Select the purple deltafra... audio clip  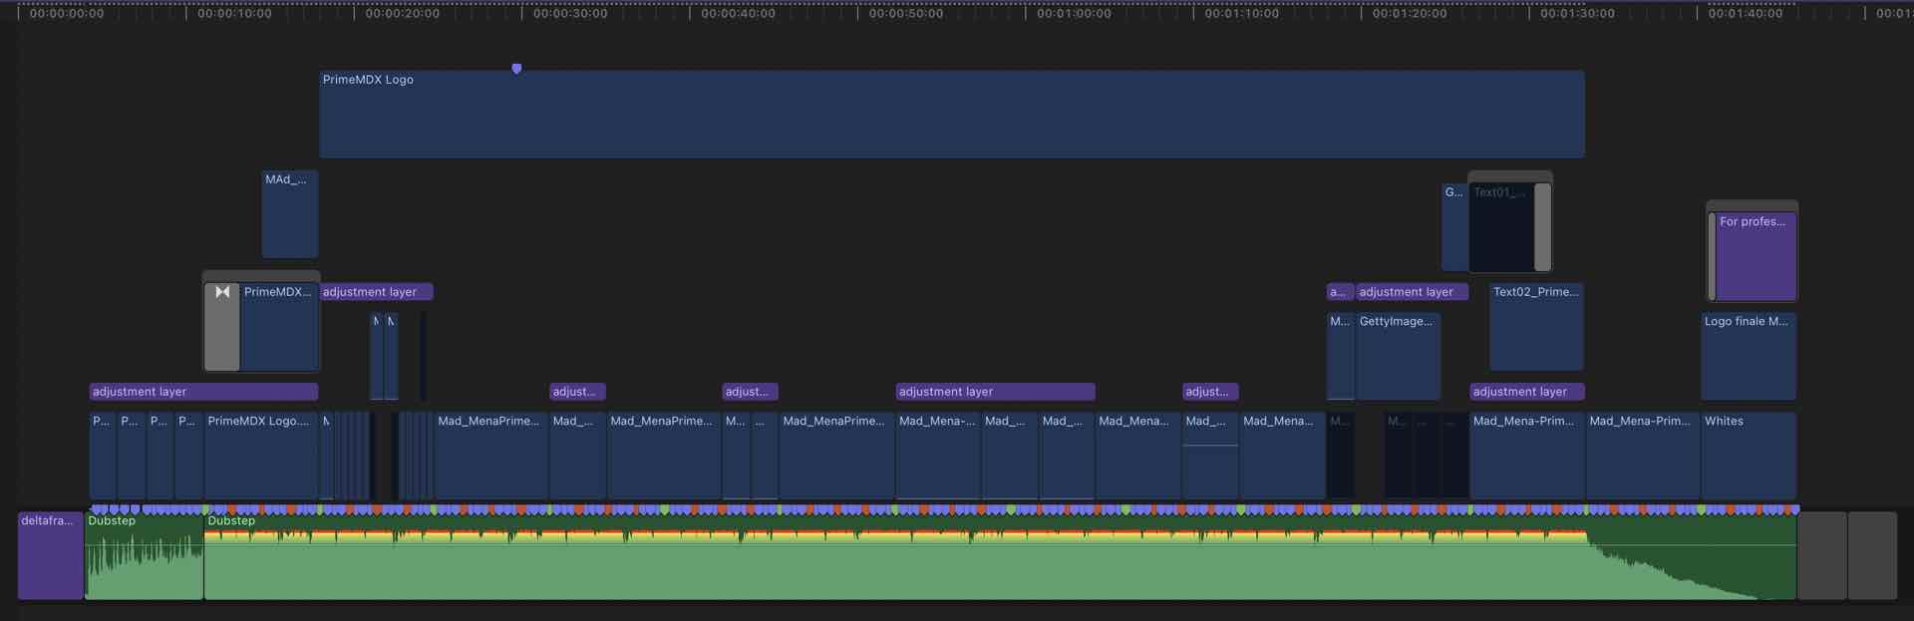pos(51,555)
